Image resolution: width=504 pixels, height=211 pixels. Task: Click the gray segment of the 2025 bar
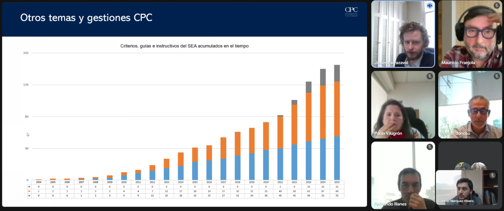(337, 73)
